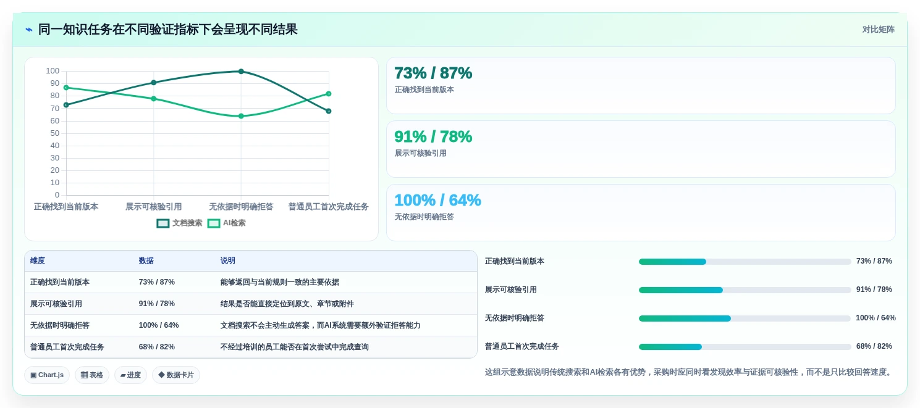
Task: Click the 数据 table column header
Action: 146,261
